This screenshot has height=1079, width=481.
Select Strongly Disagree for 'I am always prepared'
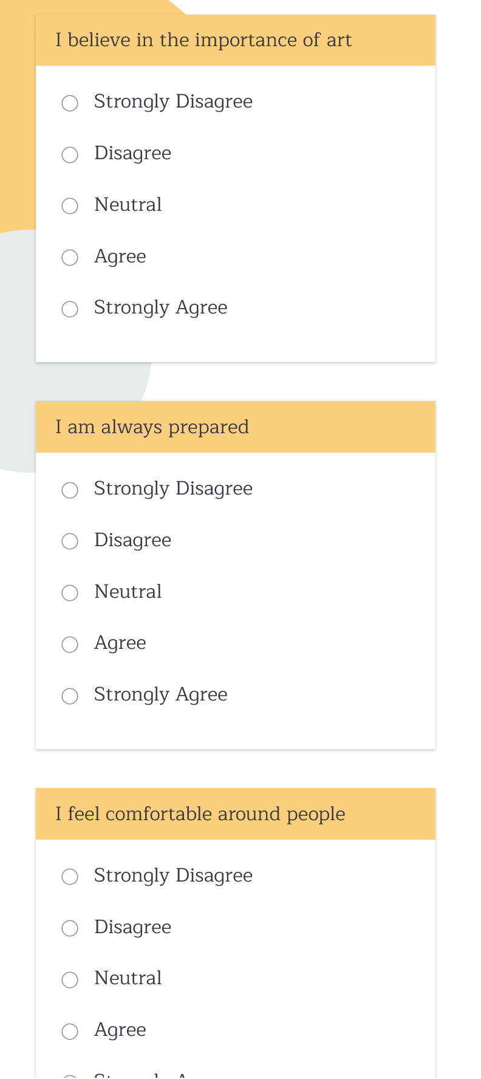[x=70, y=490]
